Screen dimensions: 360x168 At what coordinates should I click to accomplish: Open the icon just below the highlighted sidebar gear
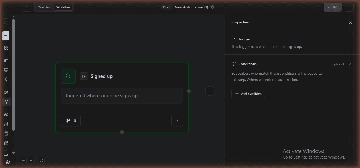pyautogui.click(x=6, y=115)
